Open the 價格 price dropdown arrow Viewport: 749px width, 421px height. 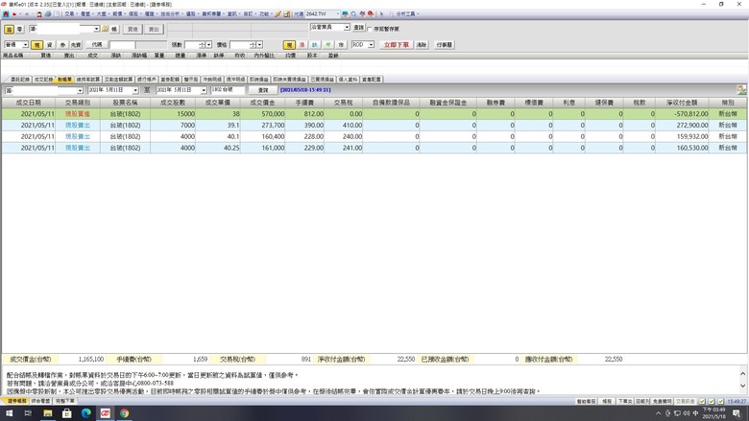coord(260,45)
